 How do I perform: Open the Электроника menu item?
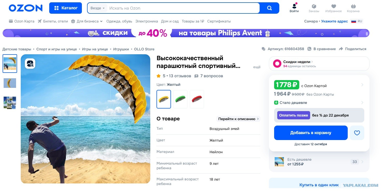point(147,21)
